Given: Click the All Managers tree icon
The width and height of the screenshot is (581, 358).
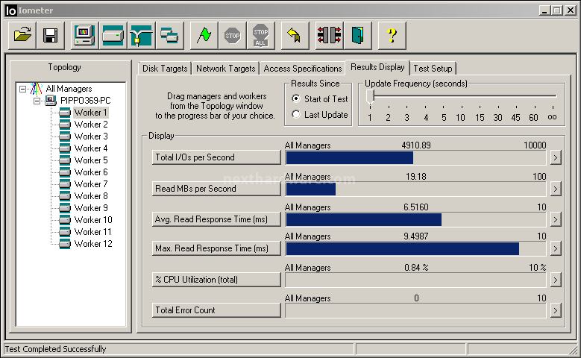Looking at the screenshot, I should click(37, 89).
